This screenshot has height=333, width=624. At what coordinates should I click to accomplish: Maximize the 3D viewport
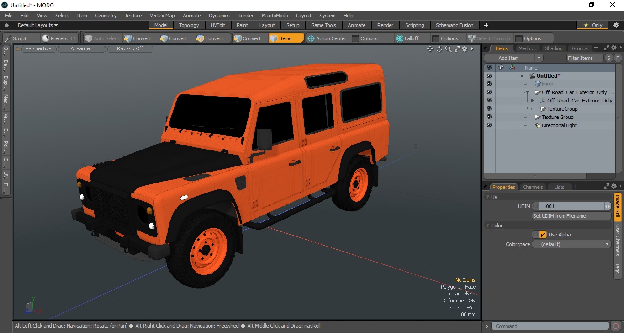[x=457, y=49]
